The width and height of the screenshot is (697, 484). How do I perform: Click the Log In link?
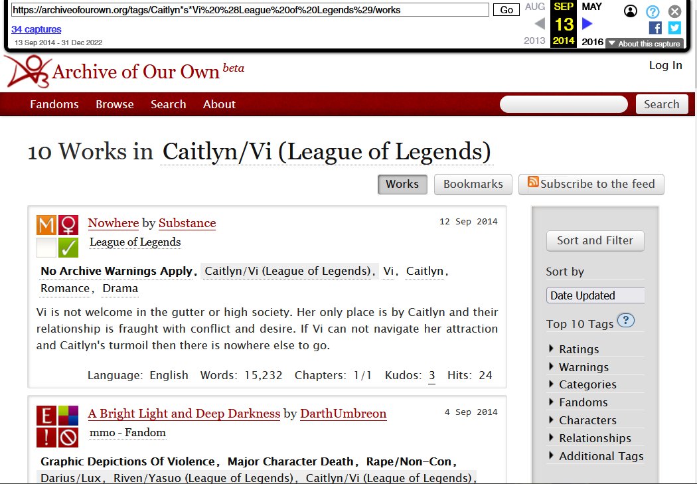[x=665, y=65]
